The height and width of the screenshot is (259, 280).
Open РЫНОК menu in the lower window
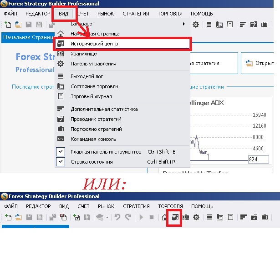106,206
